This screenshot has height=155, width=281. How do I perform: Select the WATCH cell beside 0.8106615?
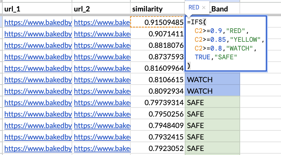pyautogui.click(x=212, y=80)
